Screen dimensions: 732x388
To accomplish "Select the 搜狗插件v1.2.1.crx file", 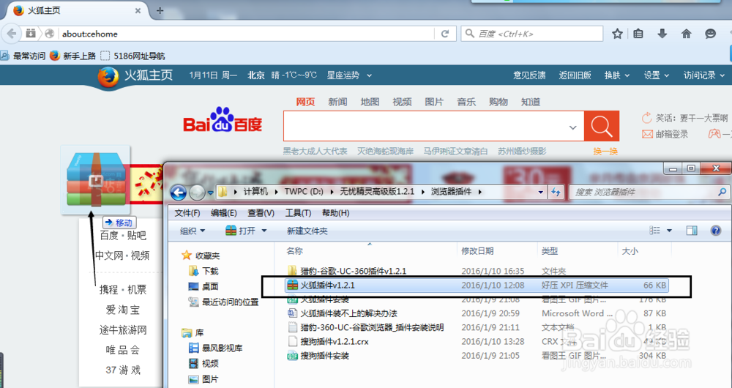I will tap(328, 341).
